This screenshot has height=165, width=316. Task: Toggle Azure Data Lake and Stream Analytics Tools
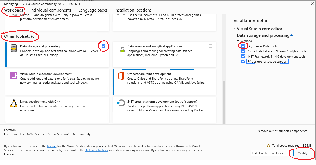point(243,51)
